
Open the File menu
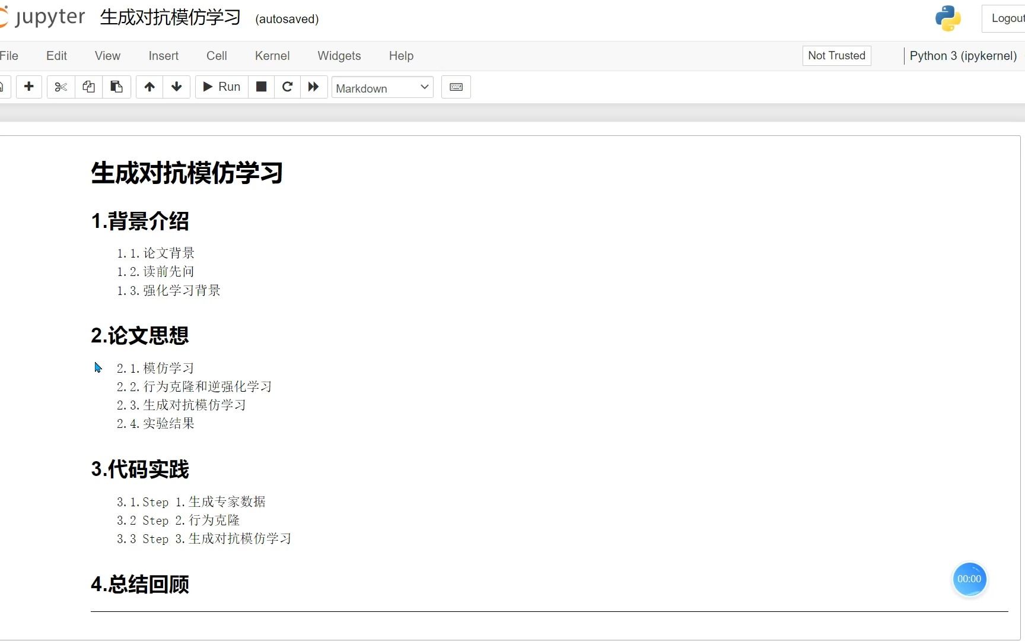(9, 56)
